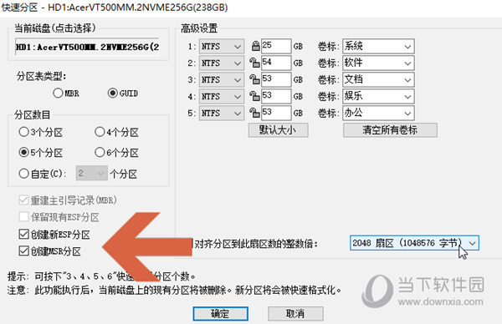502x324 pixels.
Task: Open 办公 volume label dropdown
Action: click(x=378, y=113)
